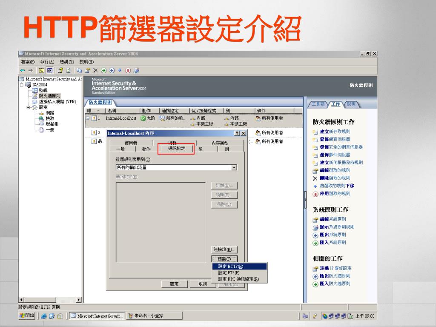Click the 刪除選取的規則 task link
The width and height of the screenshot is (436, 327).
pos(335,178)
